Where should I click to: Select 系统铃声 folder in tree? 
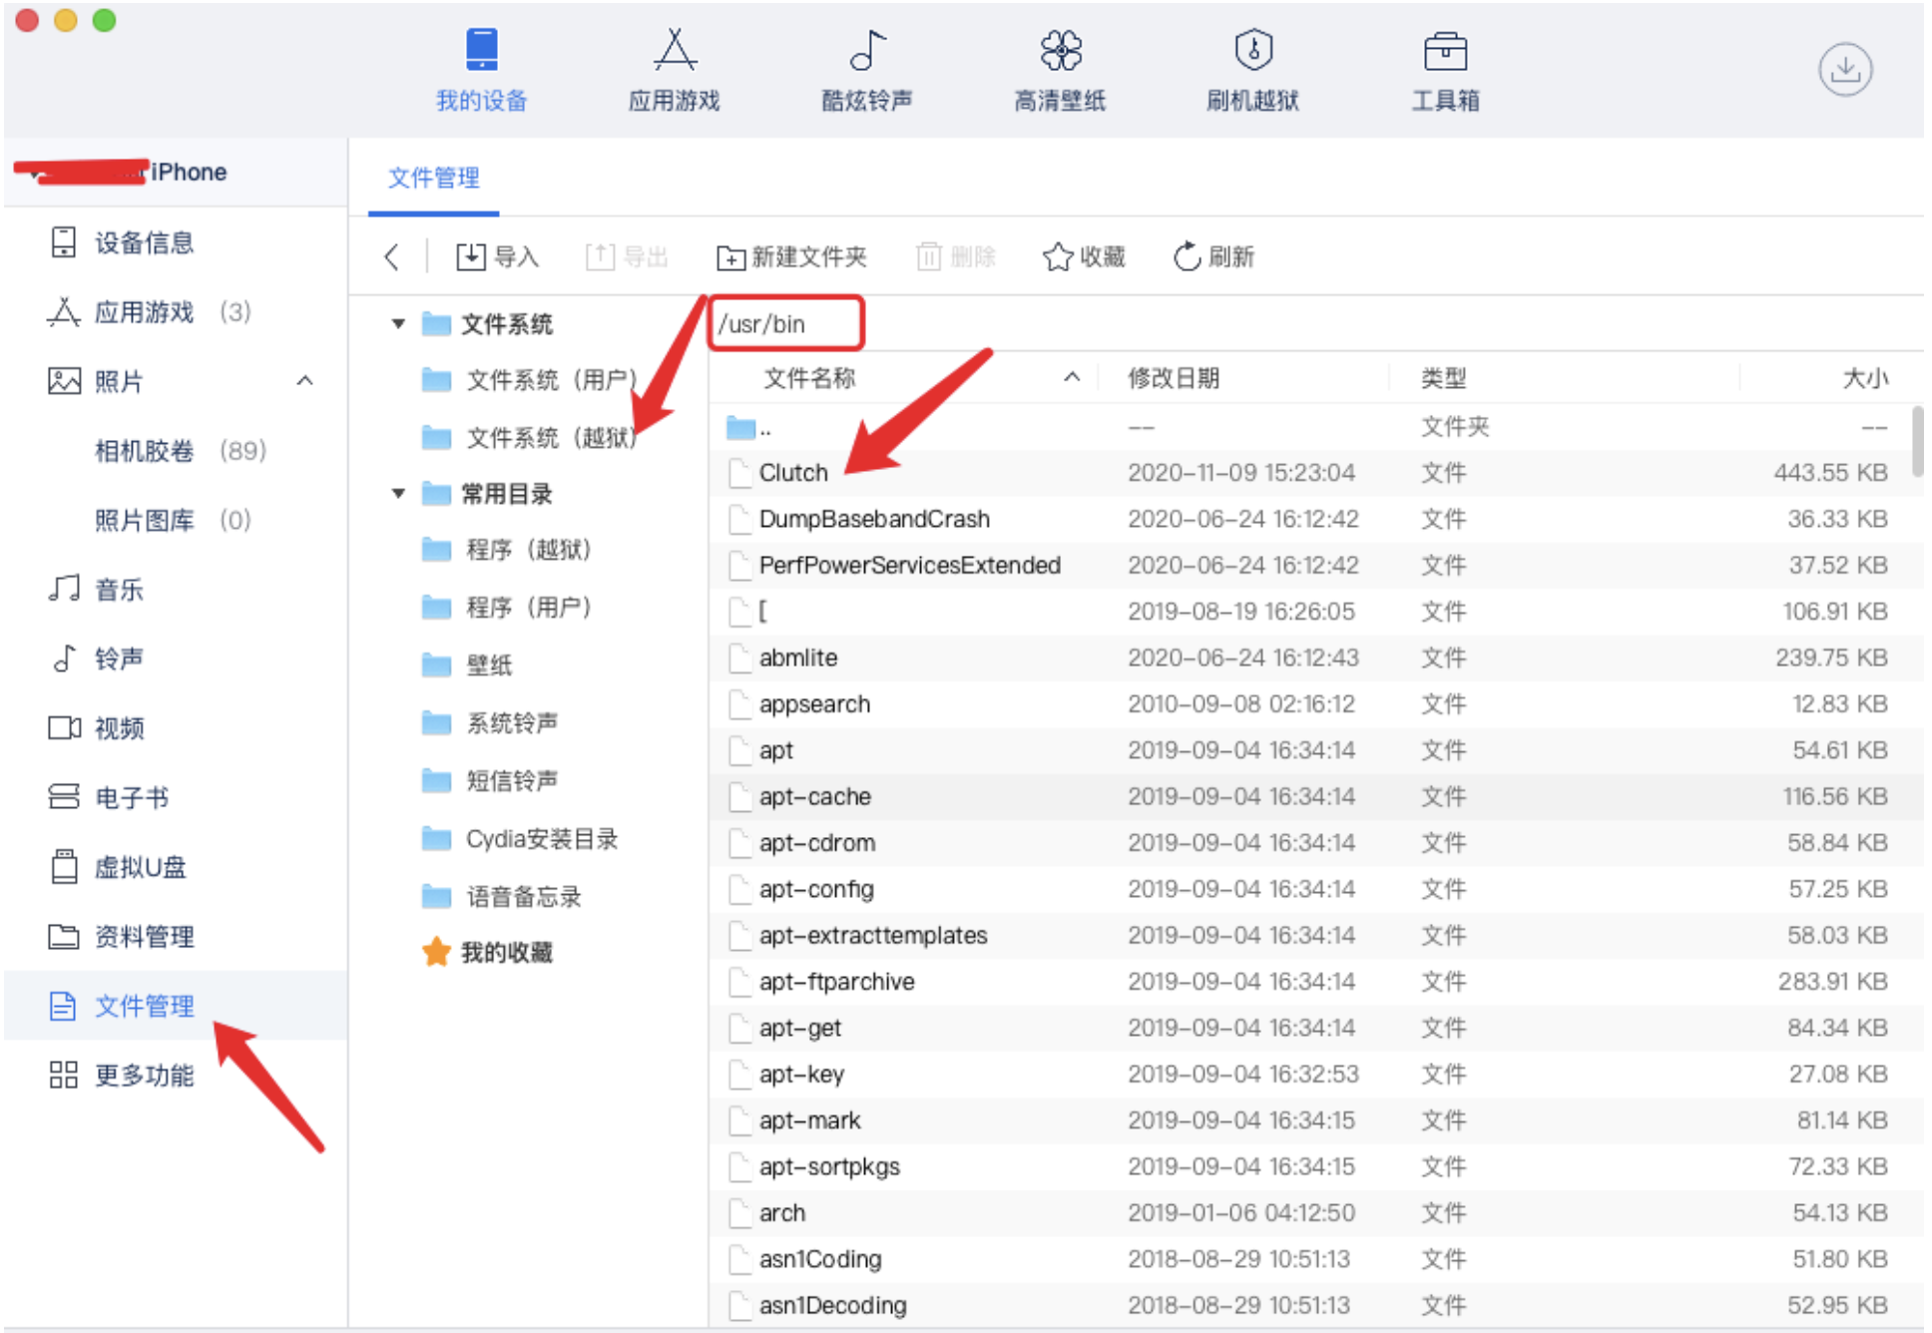click(x=489, y=723)
